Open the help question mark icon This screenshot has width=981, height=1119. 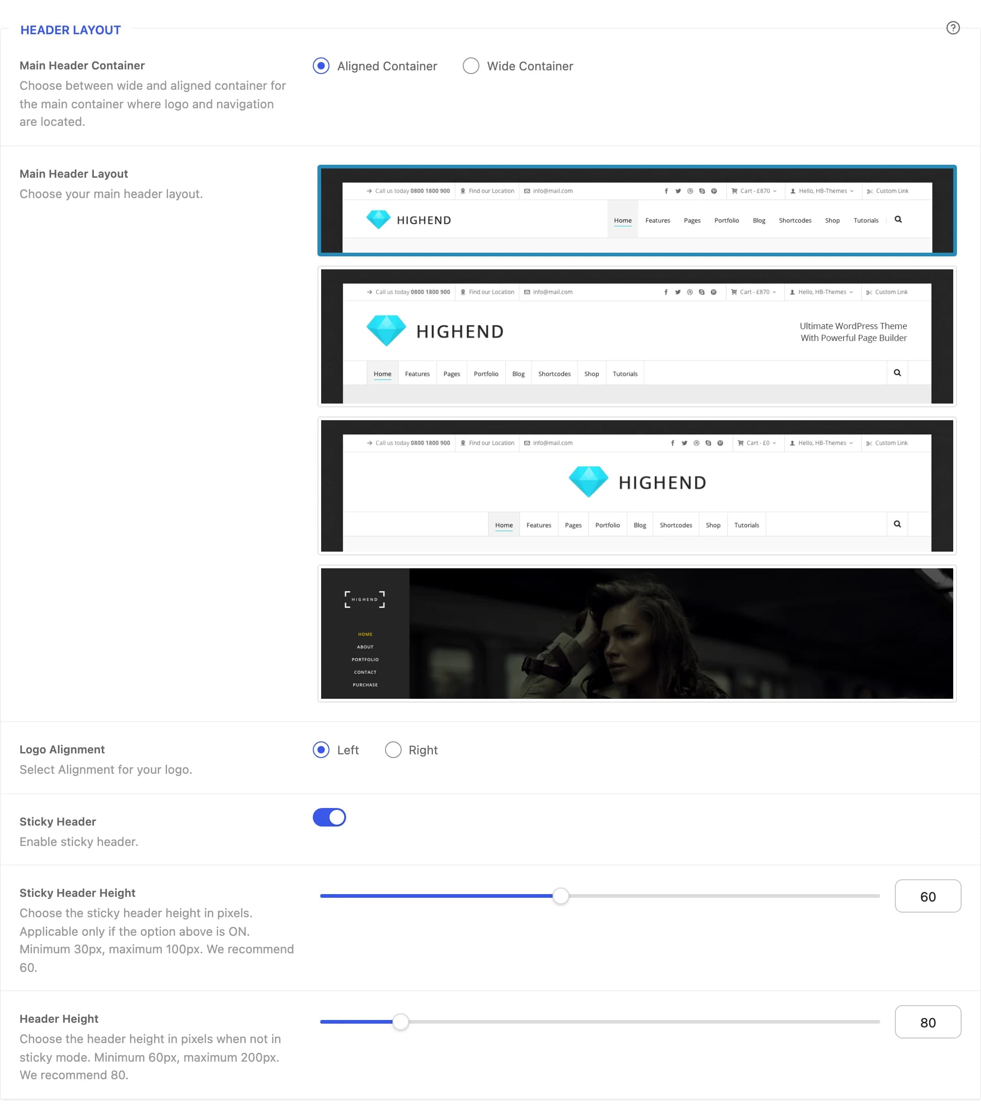click(952, 28)
